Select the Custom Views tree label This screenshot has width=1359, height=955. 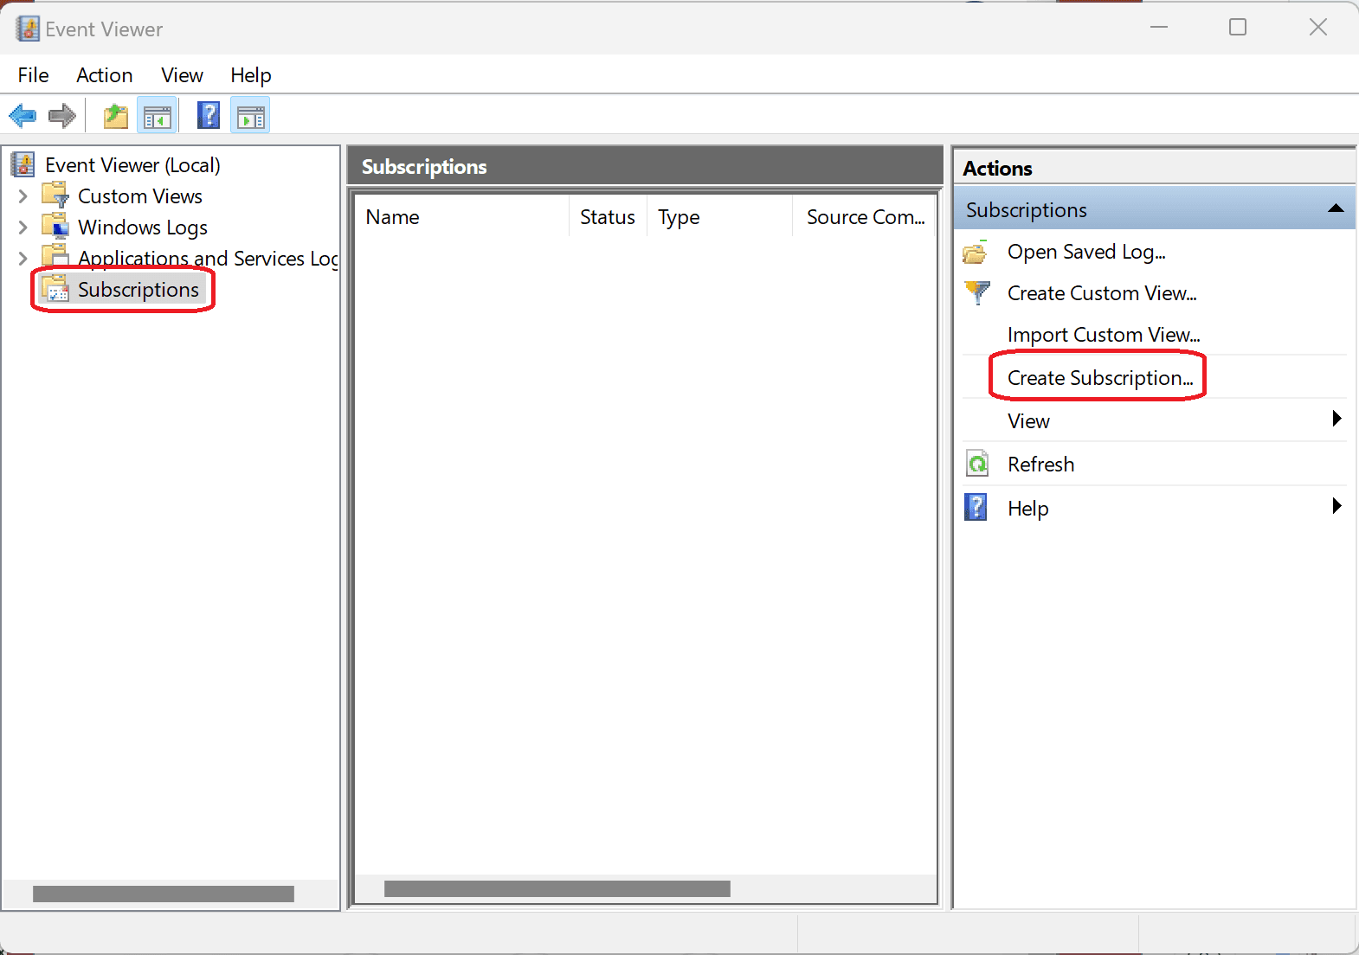(x=140, y=196)
